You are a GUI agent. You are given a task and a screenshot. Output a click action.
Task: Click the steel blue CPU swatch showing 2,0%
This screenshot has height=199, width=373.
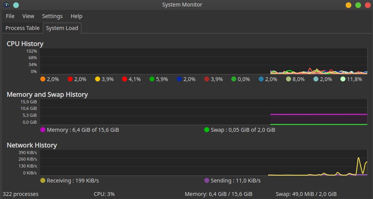261,79
